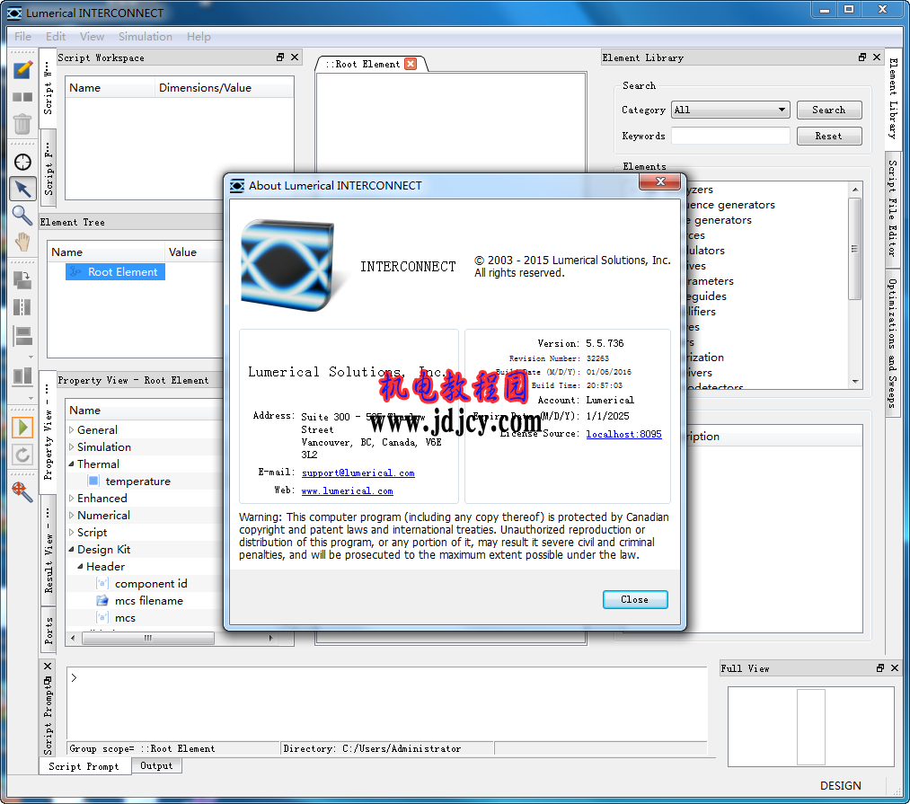
Task: Click the delete trash can icon
Action: click(22, 124)
